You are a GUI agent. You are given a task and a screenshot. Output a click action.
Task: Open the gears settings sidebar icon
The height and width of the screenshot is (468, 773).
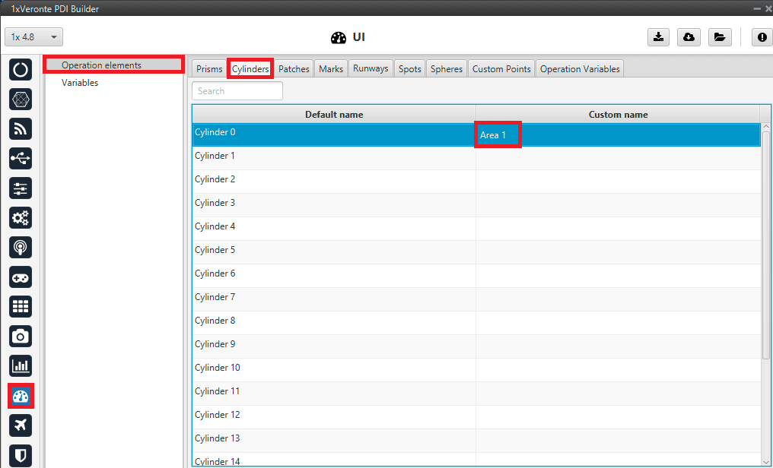(x=21, y=218)
